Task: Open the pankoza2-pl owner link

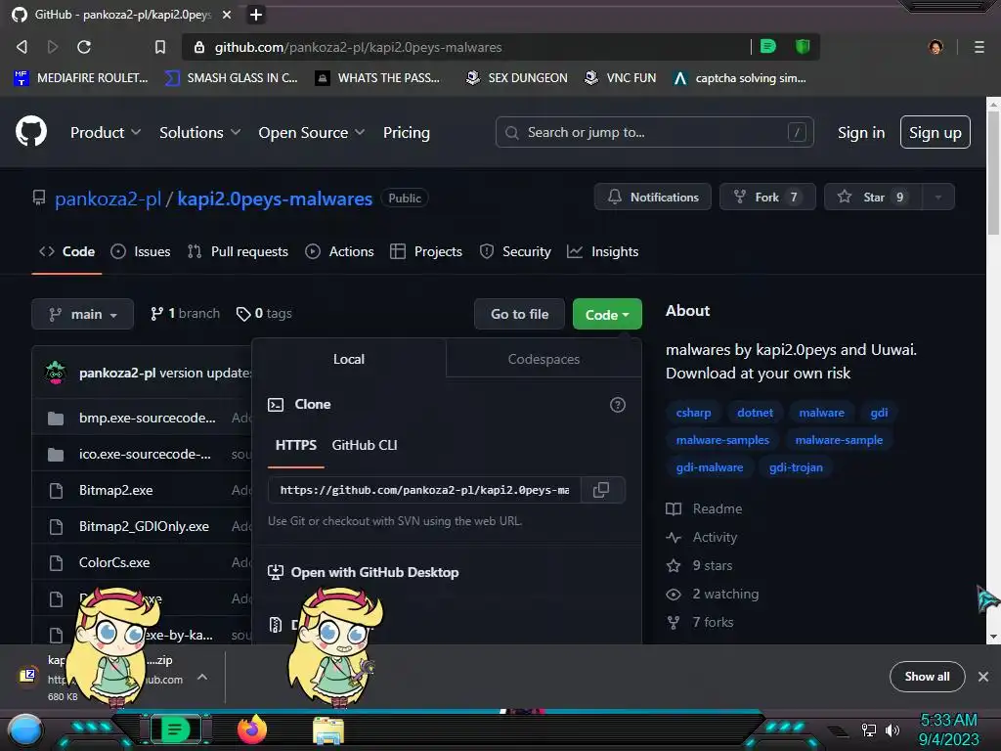Action: (x=108, y=199)
